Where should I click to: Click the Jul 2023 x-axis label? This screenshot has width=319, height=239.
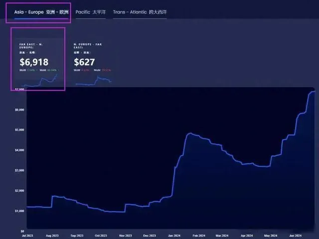click(27, 236)
